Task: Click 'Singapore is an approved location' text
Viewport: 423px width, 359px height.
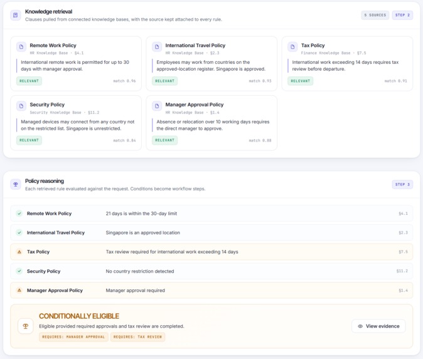Action: 142,232
